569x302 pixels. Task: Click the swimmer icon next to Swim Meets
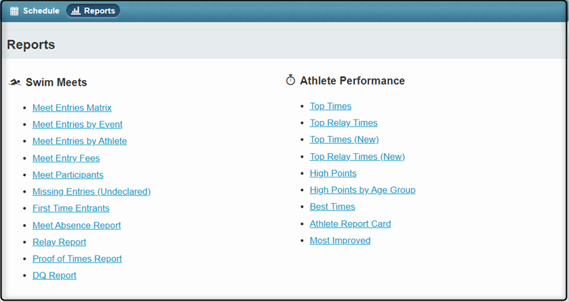pyautogui.click(x=15, y=82)
